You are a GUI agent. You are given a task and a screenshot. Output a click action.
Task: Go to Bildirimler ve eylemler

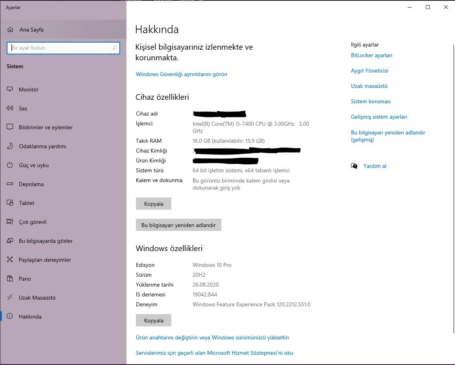(x=63, y=127)
